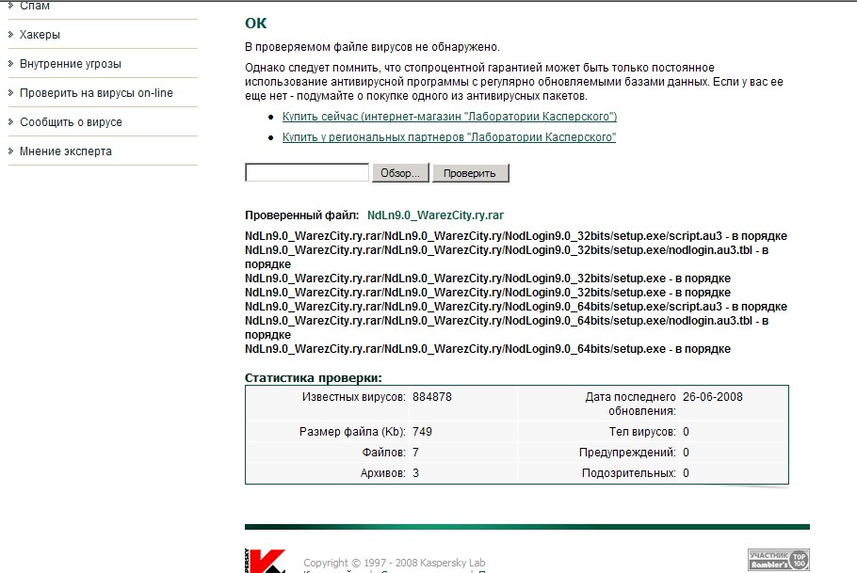The image size is (857, 573).
Task: Open the Kaspersky logo in the footer
Action: 265,561
